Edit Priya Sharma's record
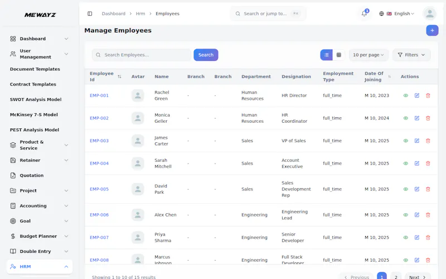Screen dimensions: 446x279 [x=416, y=238]
